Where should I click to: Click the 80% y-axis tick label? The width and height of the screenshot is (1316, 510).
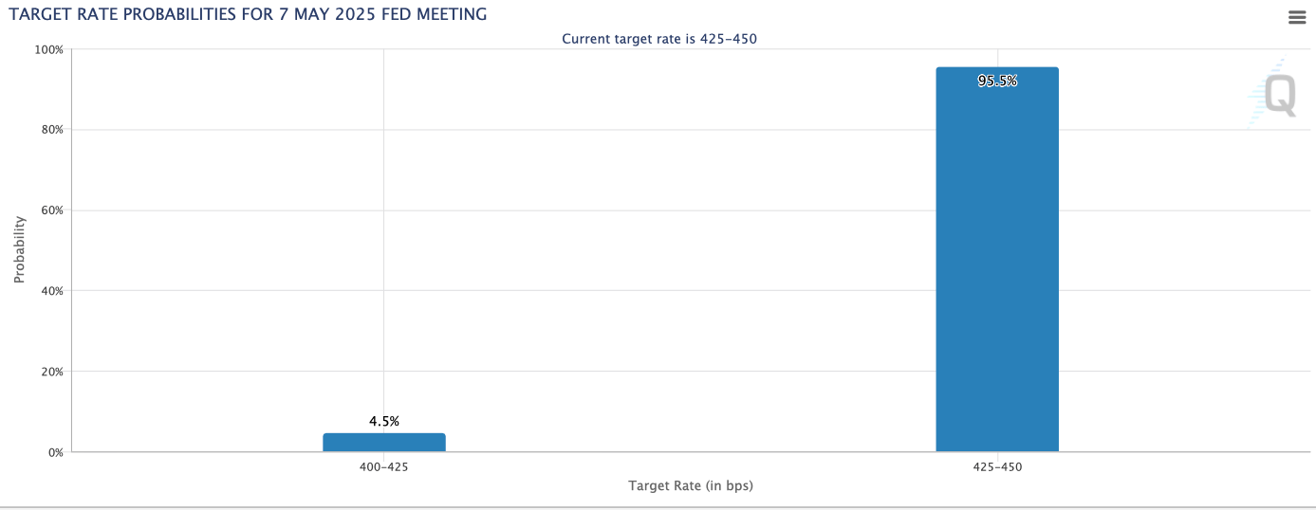[51, 130]
